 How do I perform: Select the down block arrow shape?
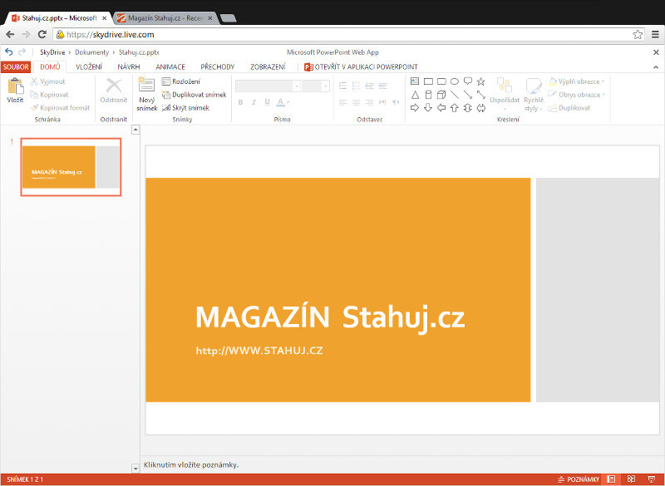(428, 108)
